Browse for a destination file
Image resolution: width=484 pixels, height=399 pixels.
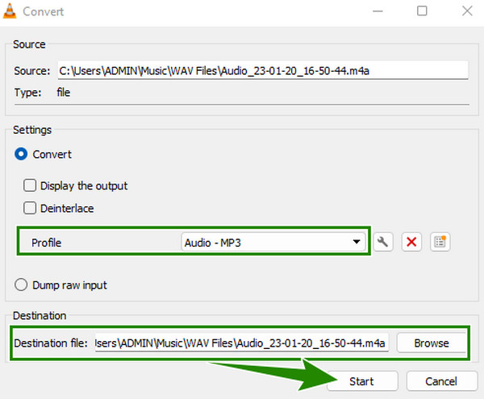click(x=432, y=343)
